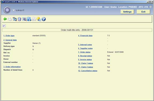Click 'Location: PNB/BD' in the header
This screenshot has height=101, width=154.
pos(127,7)
